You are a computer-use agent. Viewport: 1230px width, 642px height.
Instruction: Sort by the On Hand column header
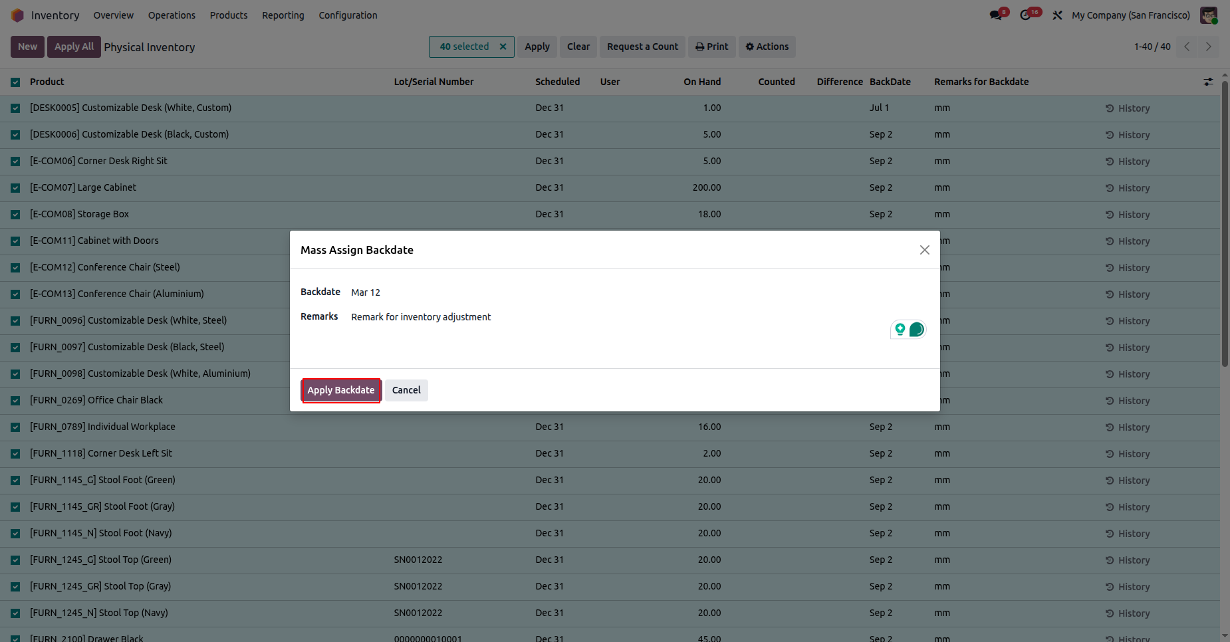[x=702, y=82]
